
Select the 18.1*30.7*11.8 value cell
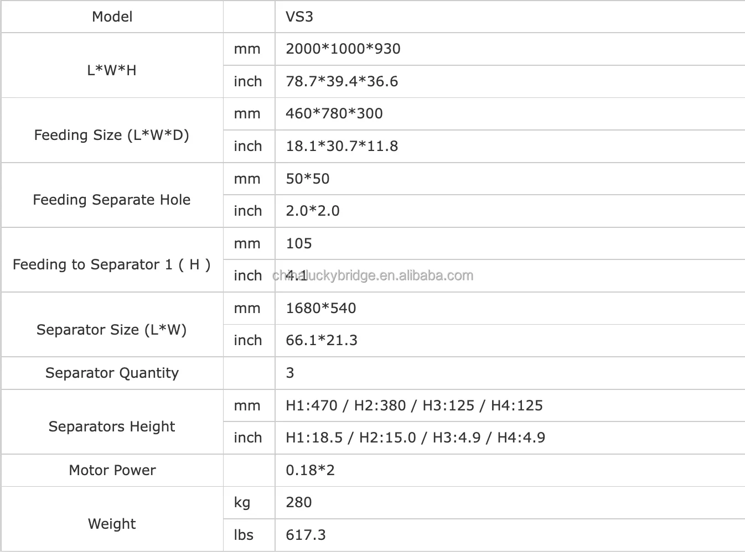click(x=342, y=146)
